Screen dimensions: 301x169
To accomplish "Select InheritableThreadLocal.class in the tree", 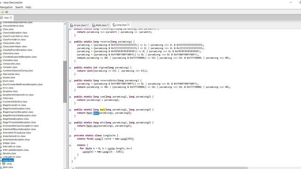I will [17, 132].
